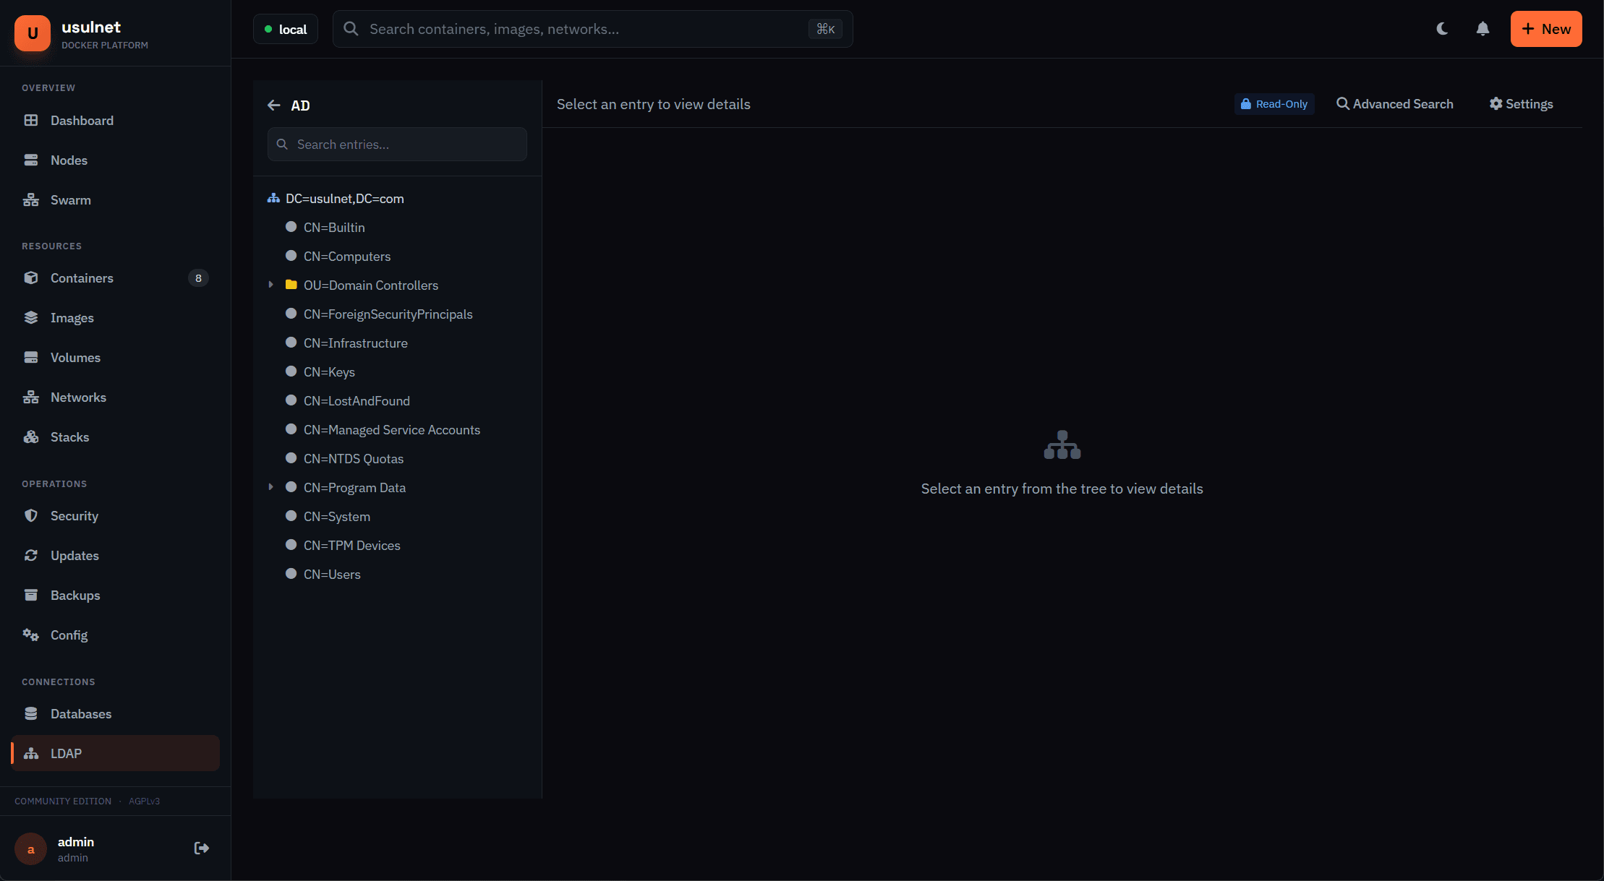Click the New button
The image size is (1604, 881).
[x=1546, y=29]
